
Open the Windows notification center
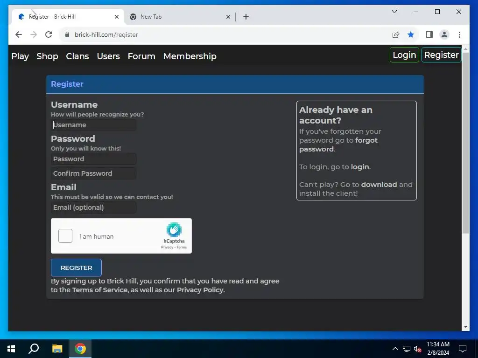463,349
